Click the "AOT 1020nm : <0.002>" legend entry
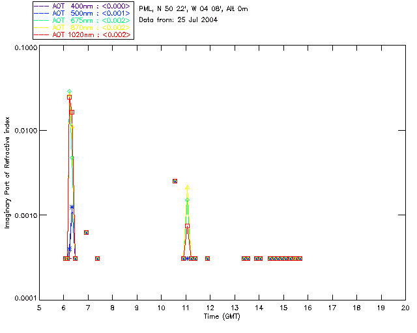The image size is (417, 333). (x=83, y=34)
